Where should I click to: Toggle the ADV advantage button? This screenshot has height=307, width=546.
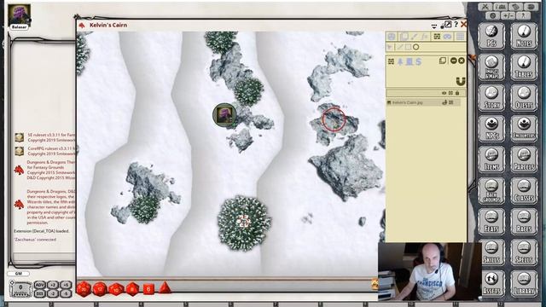click(x=39, y=285)
